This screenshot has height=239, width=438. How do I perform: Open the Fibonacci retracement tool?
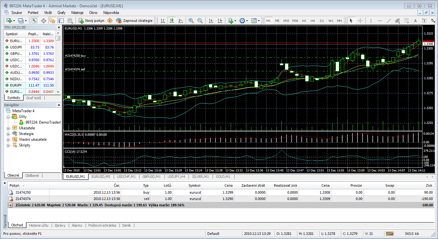point(406,21)
